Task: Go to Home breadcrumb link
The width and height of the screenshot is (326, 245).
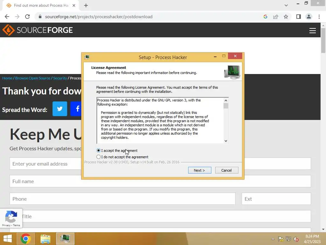Action: pyautogui.click(x=7, y=78)
